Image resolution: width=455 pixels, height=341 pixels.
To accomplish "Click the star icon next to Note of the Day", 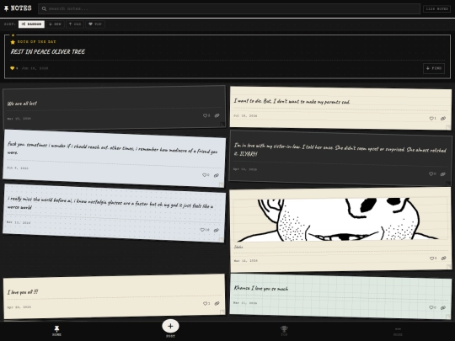I will pyautogui.click(x=13, y=42).
